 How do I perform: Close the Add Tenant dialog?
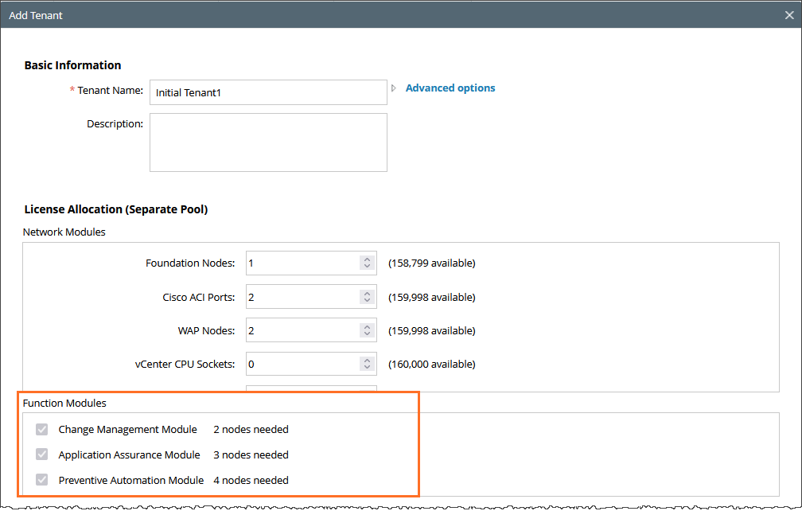pyautogui.click(x=788, y=15)
